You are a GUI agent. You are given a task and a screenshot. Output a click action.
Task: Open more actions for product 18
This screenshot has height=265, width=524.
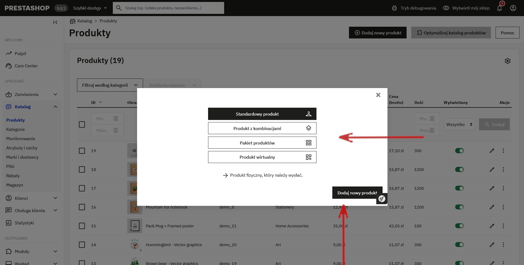503,170
